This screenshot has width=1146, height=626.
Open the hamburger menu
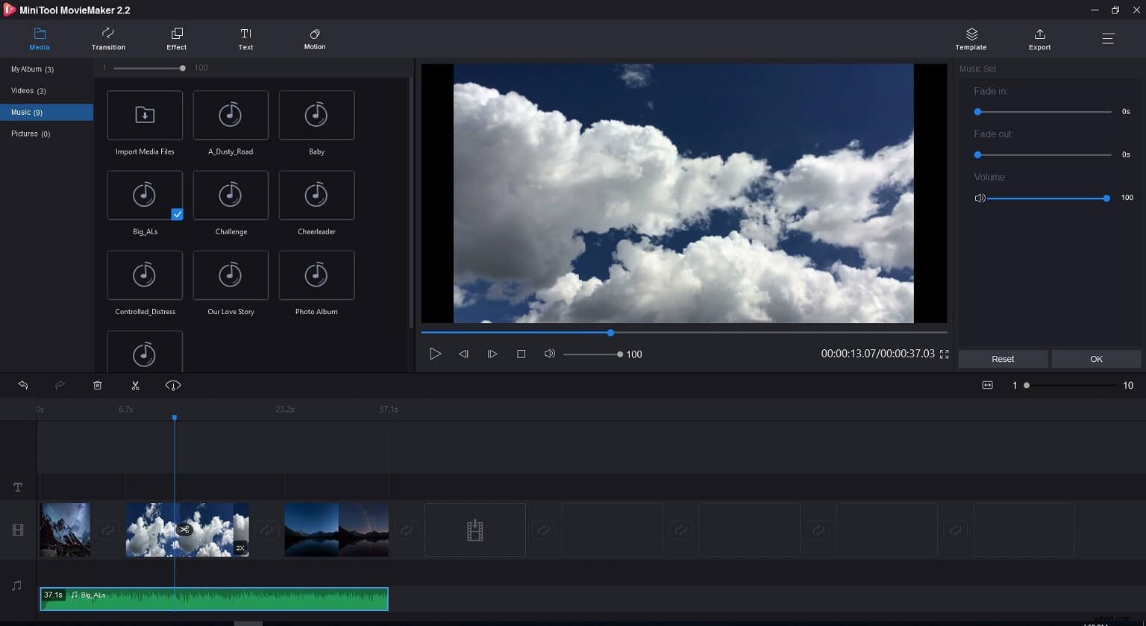(x=1109, y=38)
